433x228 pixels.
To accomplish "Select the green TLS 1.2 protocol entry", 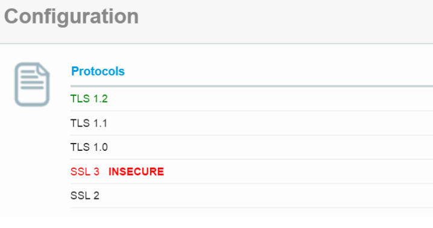I will click(89, 99).
